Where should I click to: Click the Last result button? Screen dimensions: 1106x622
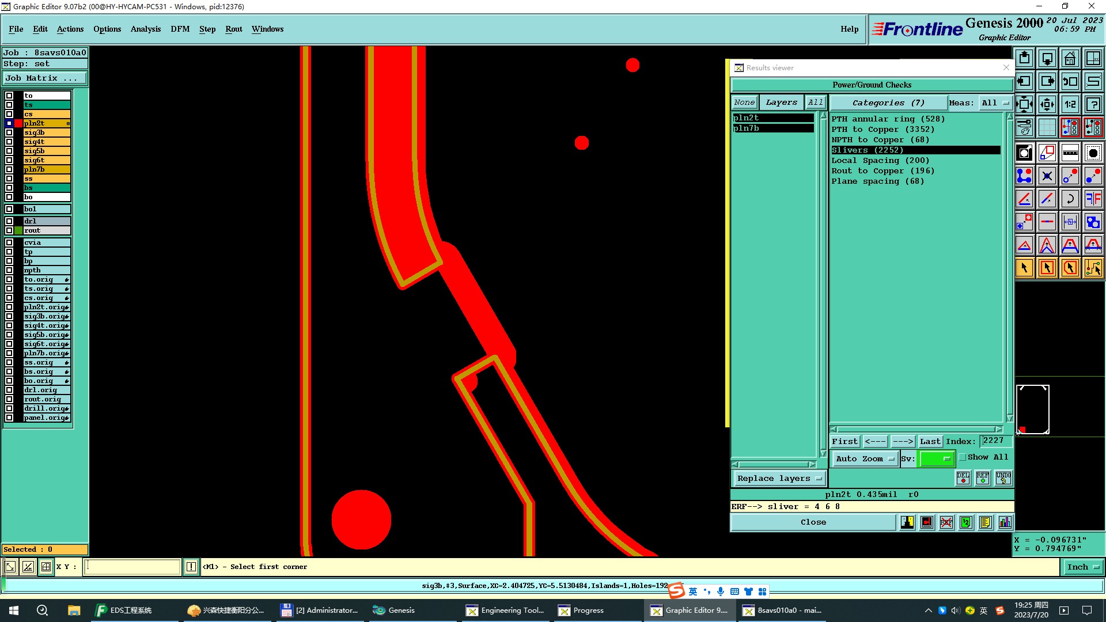930,441
